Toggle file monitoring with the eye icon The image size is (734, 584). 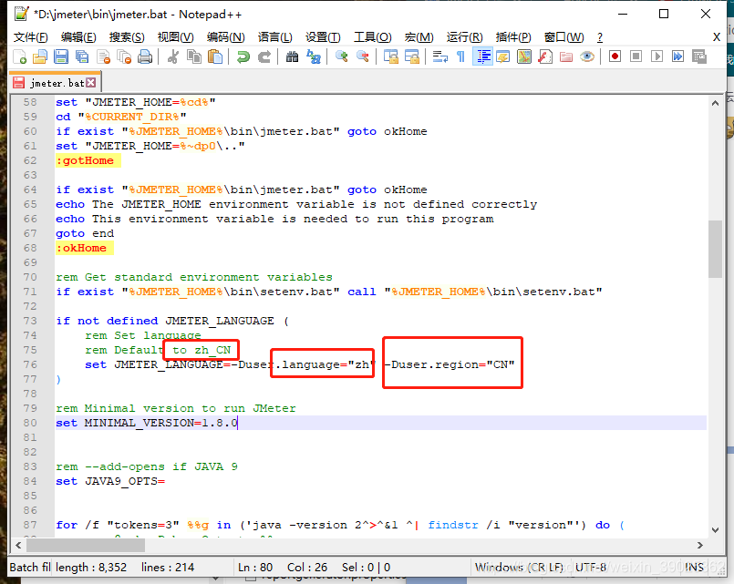point(587,57)
